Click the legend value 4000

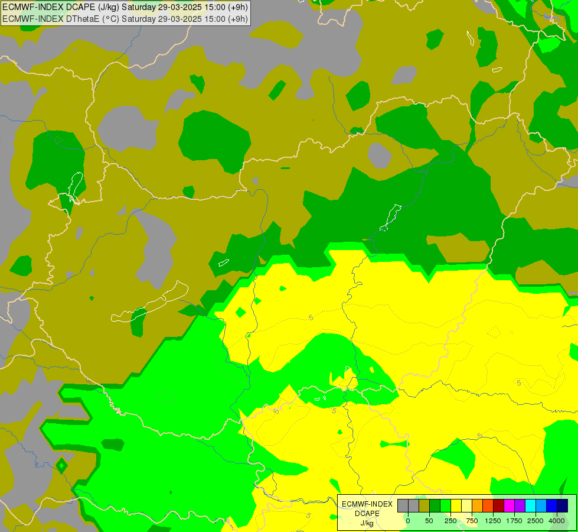557,521
